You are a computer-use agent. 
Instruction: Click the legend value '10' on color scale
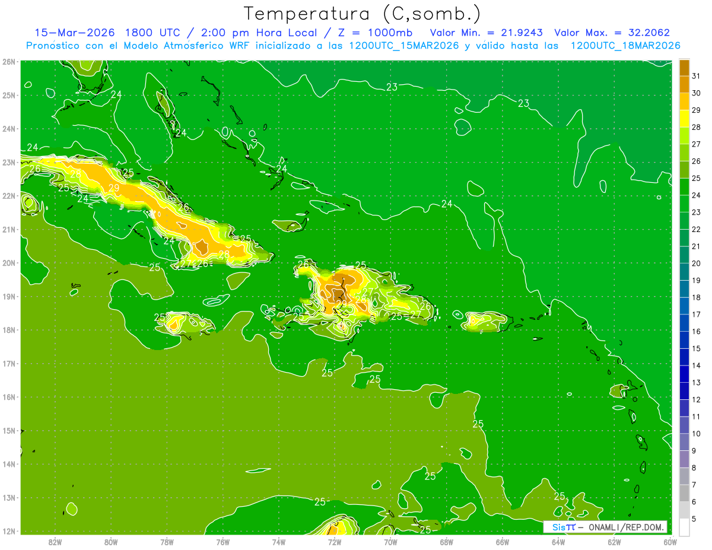pos(697,434)
